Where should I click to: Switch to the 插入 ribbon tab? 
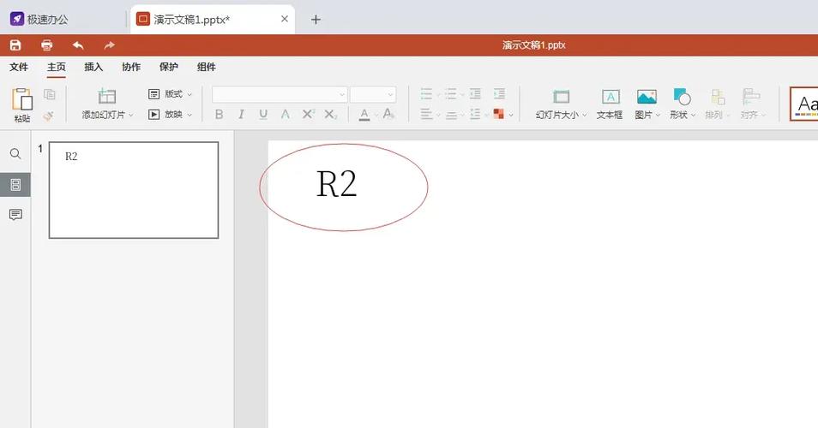click(x=94, y=67)
